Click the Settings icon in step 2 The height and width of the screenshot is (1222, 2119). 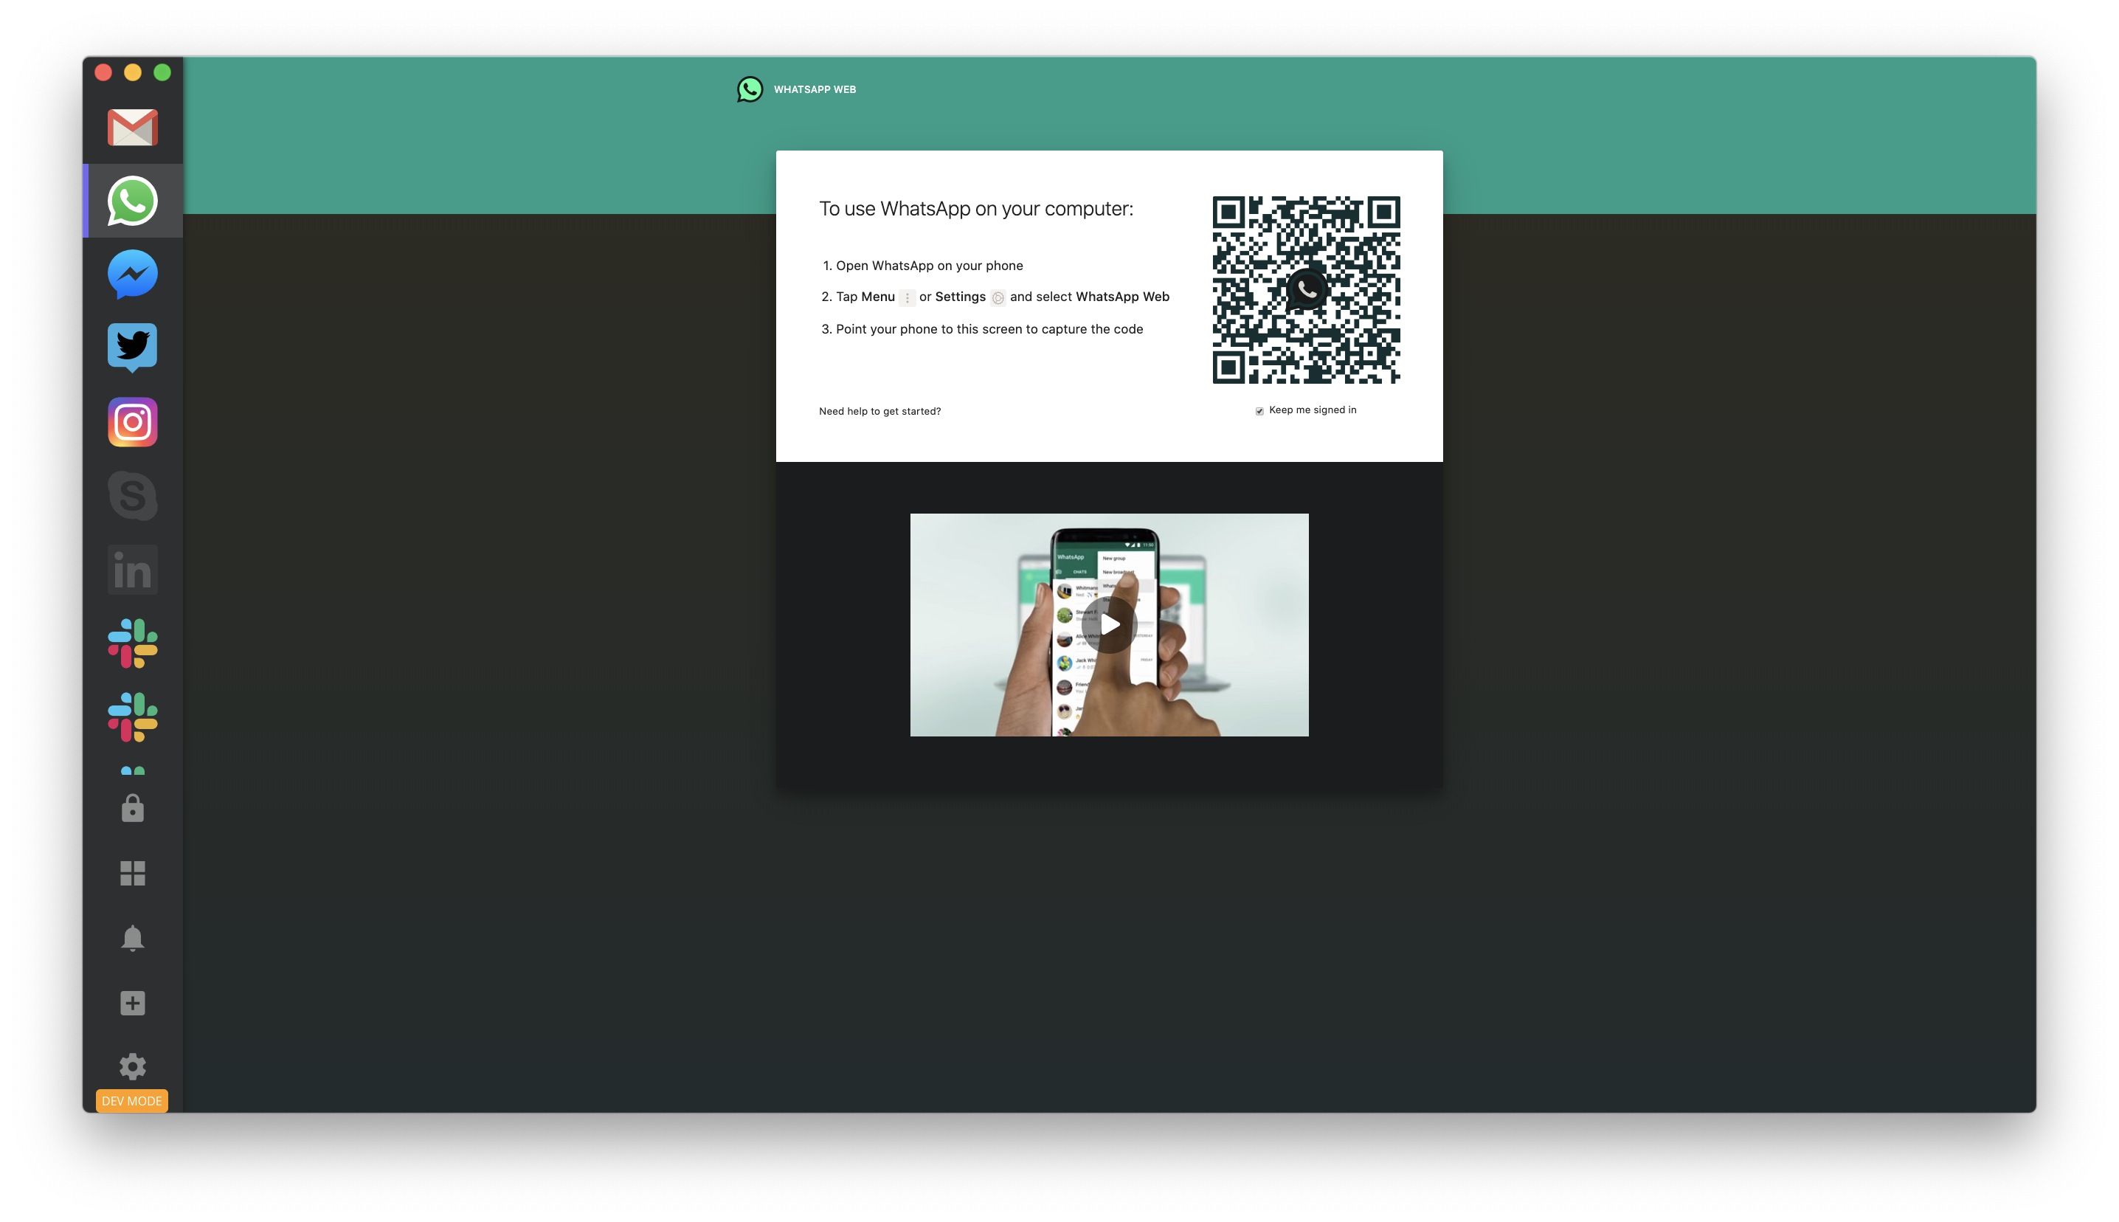(998, 298)
